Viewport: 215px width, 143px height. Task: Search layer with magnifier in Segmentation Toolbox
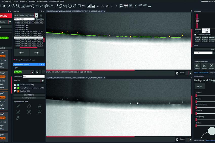tap(37, 72)
